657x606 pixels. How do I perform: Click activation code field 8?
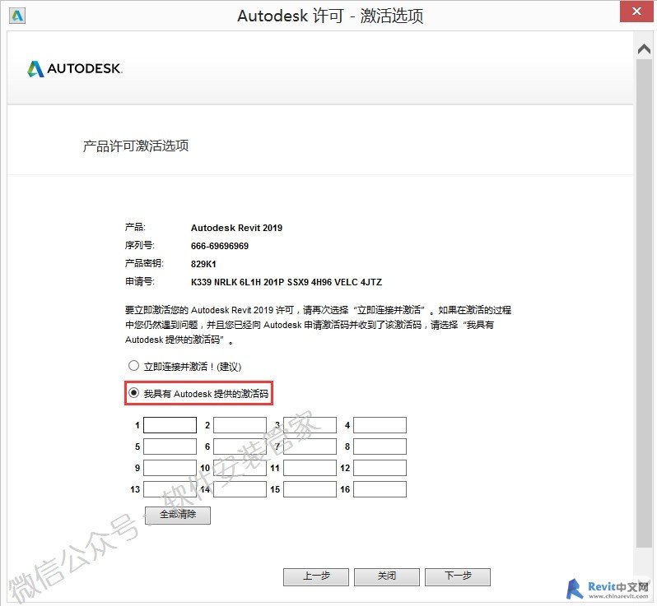380,446
